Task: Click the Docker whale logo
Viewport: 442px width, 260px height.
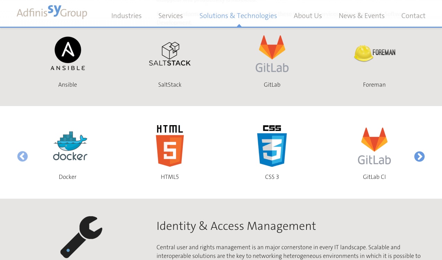Action: [70, 146]
